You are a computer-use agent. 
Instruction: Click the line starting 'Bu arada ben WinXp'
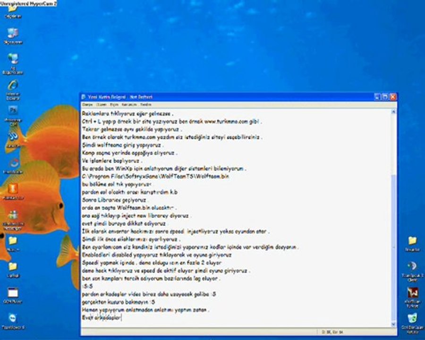click(x=164, y=169)
